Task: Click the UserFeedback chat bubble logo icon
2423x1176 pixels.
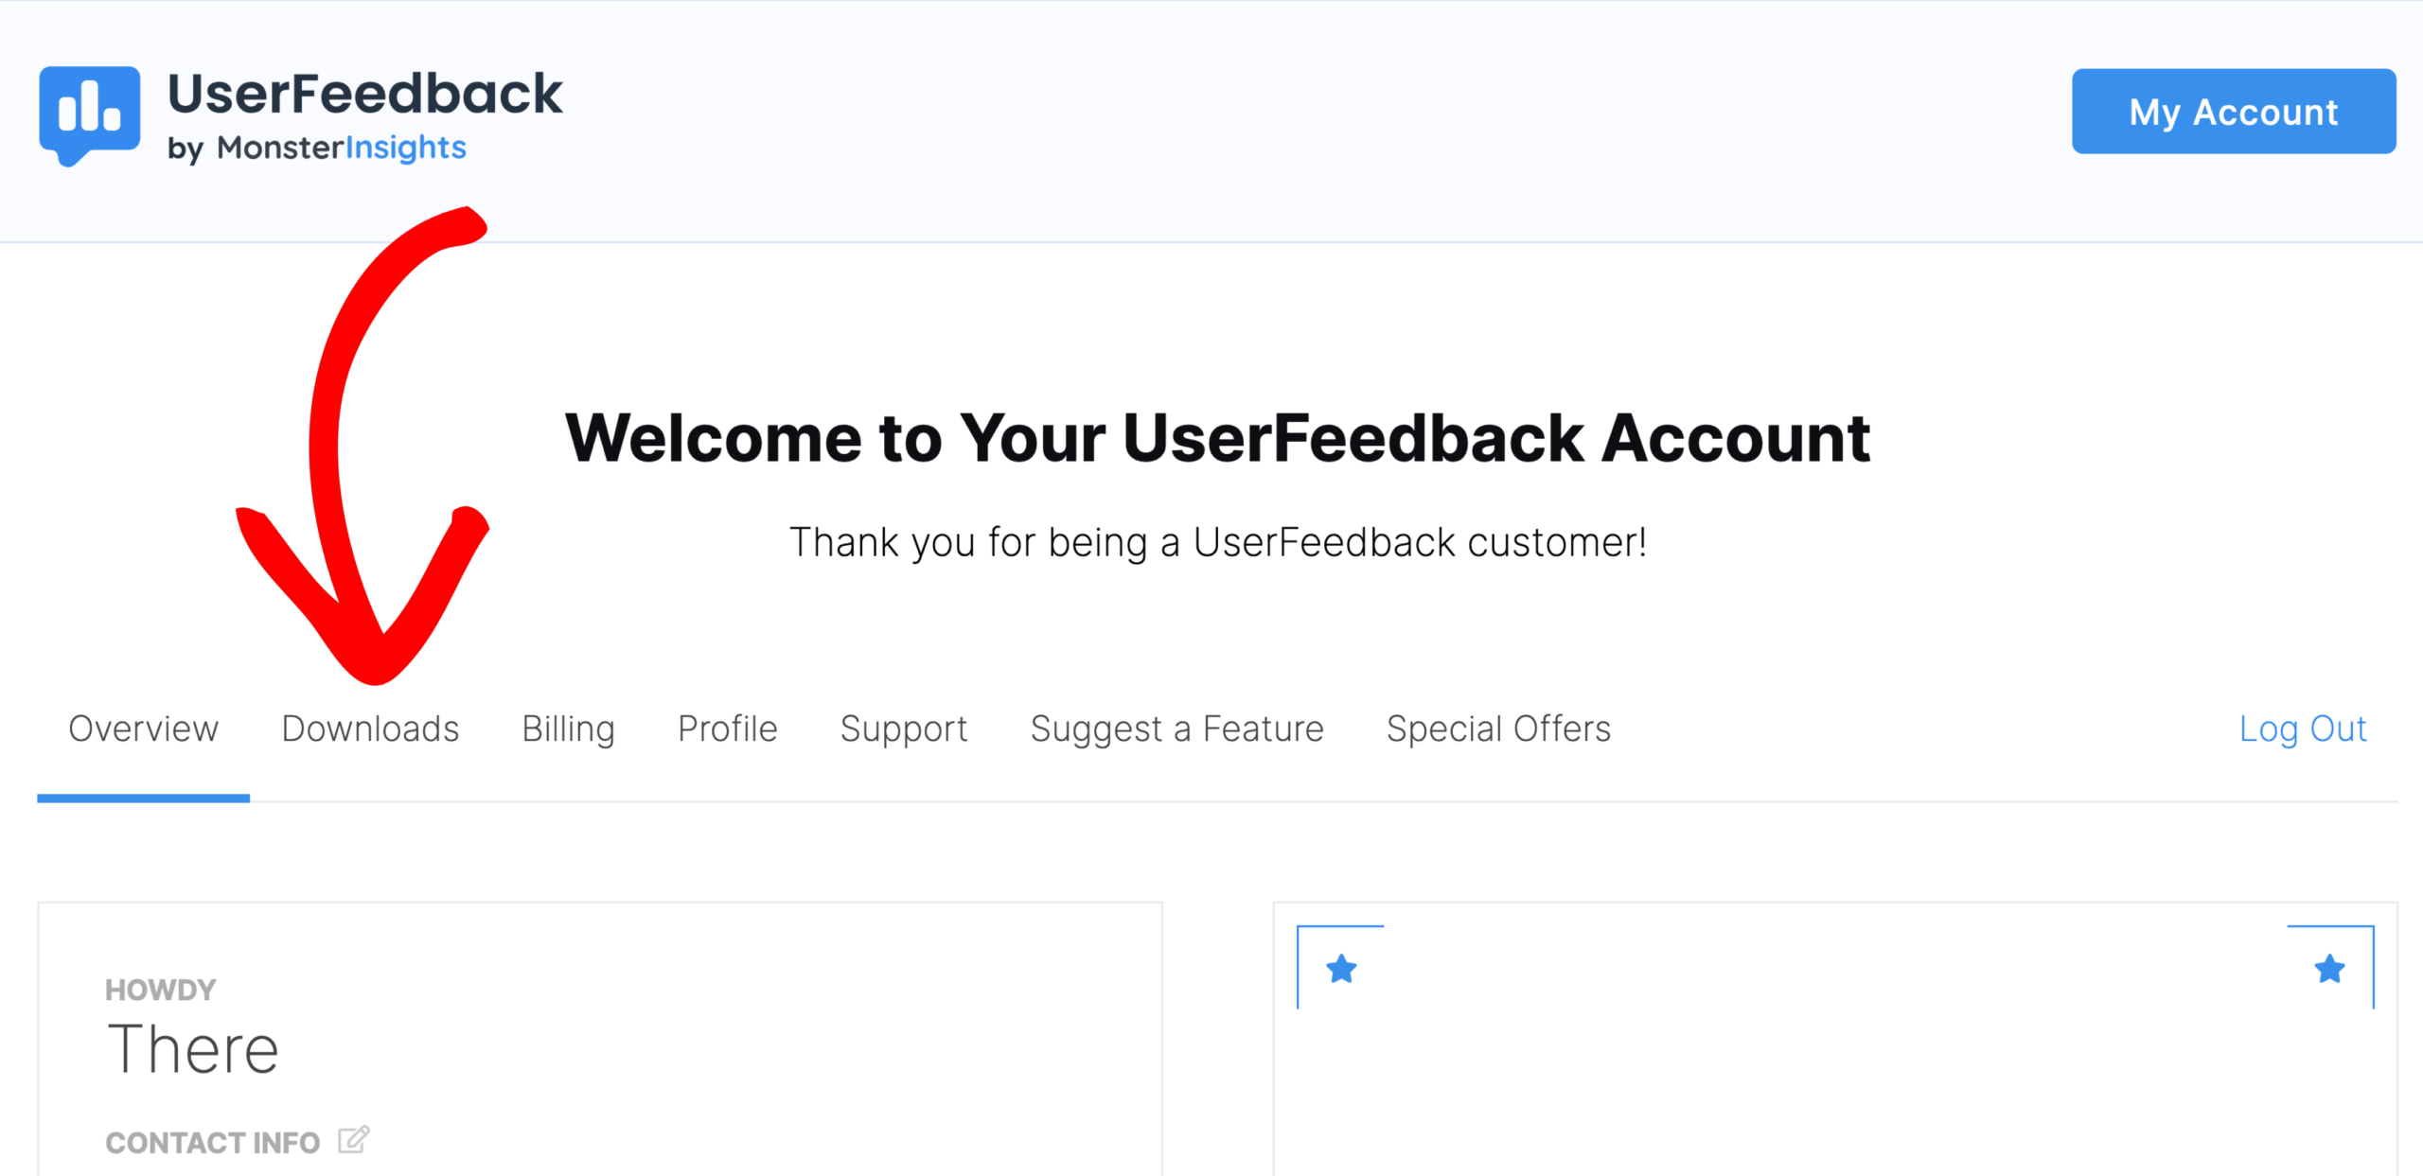Action: 90,115
